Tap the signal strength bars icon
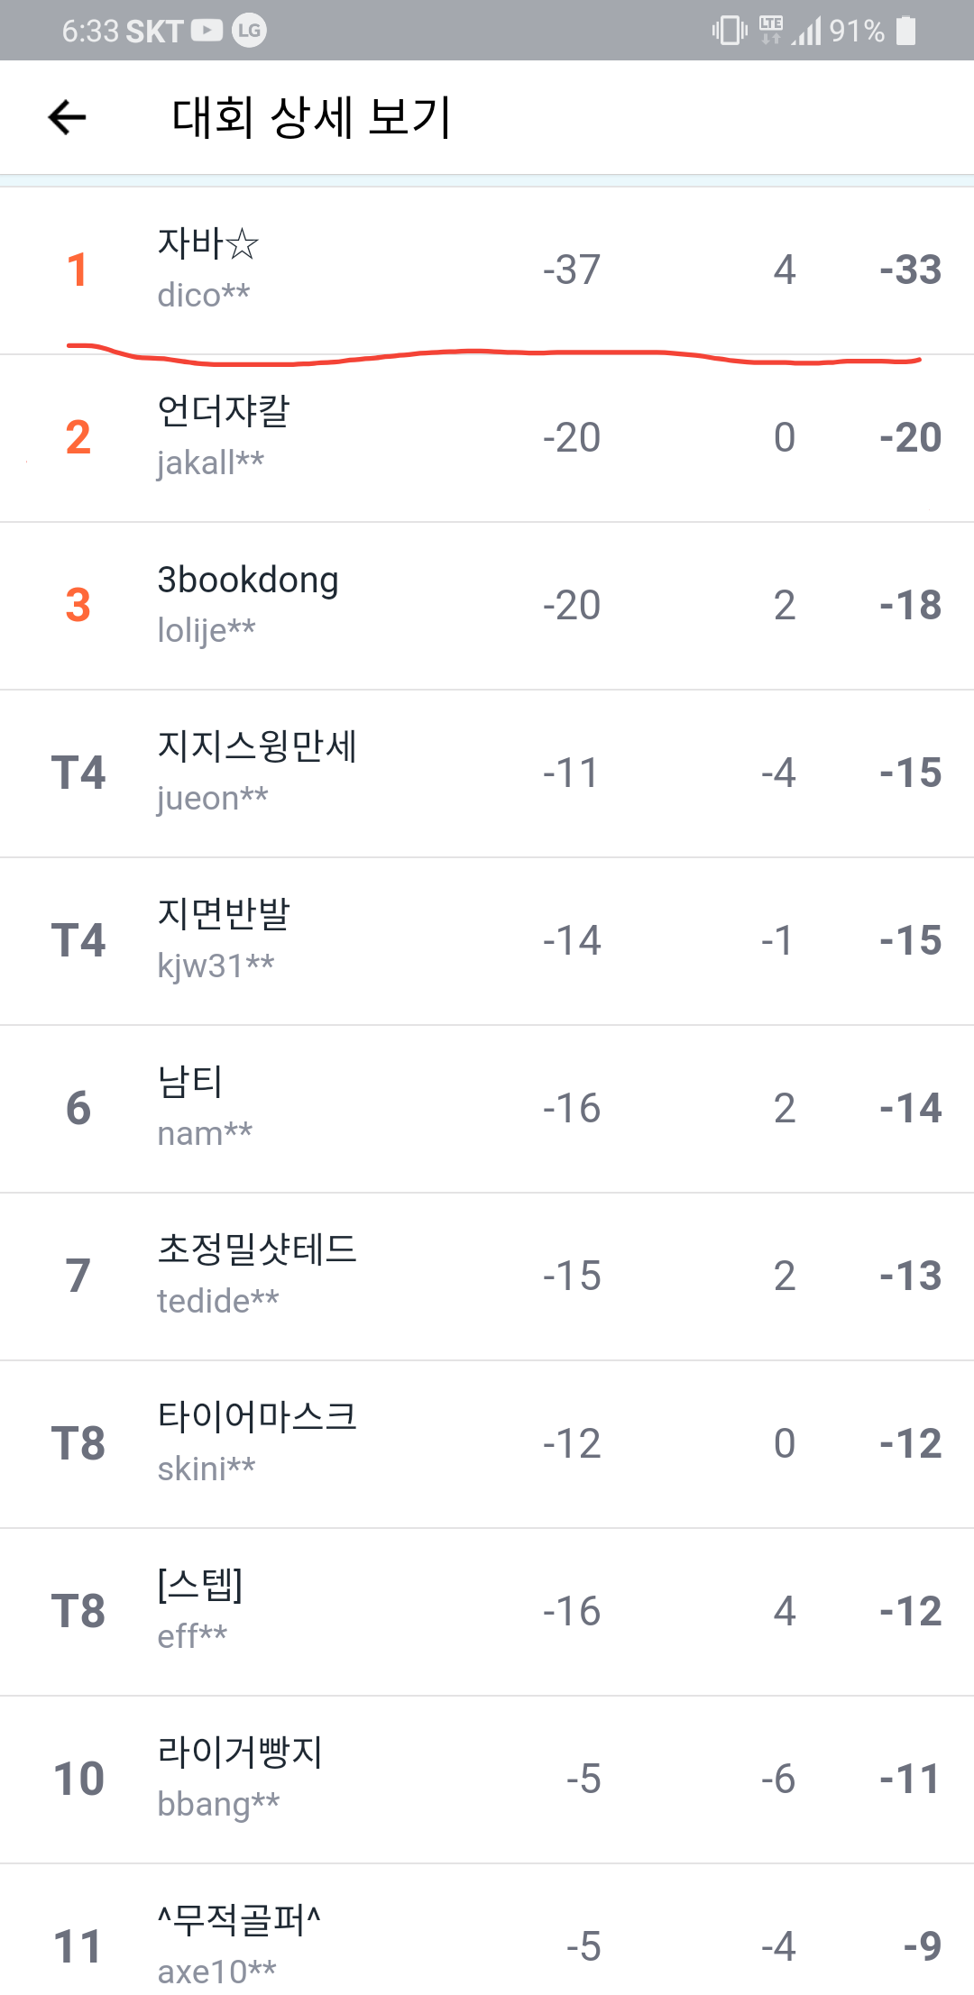Image resolution: width=974 pixels, height=1995 pixels. (808, 32)
